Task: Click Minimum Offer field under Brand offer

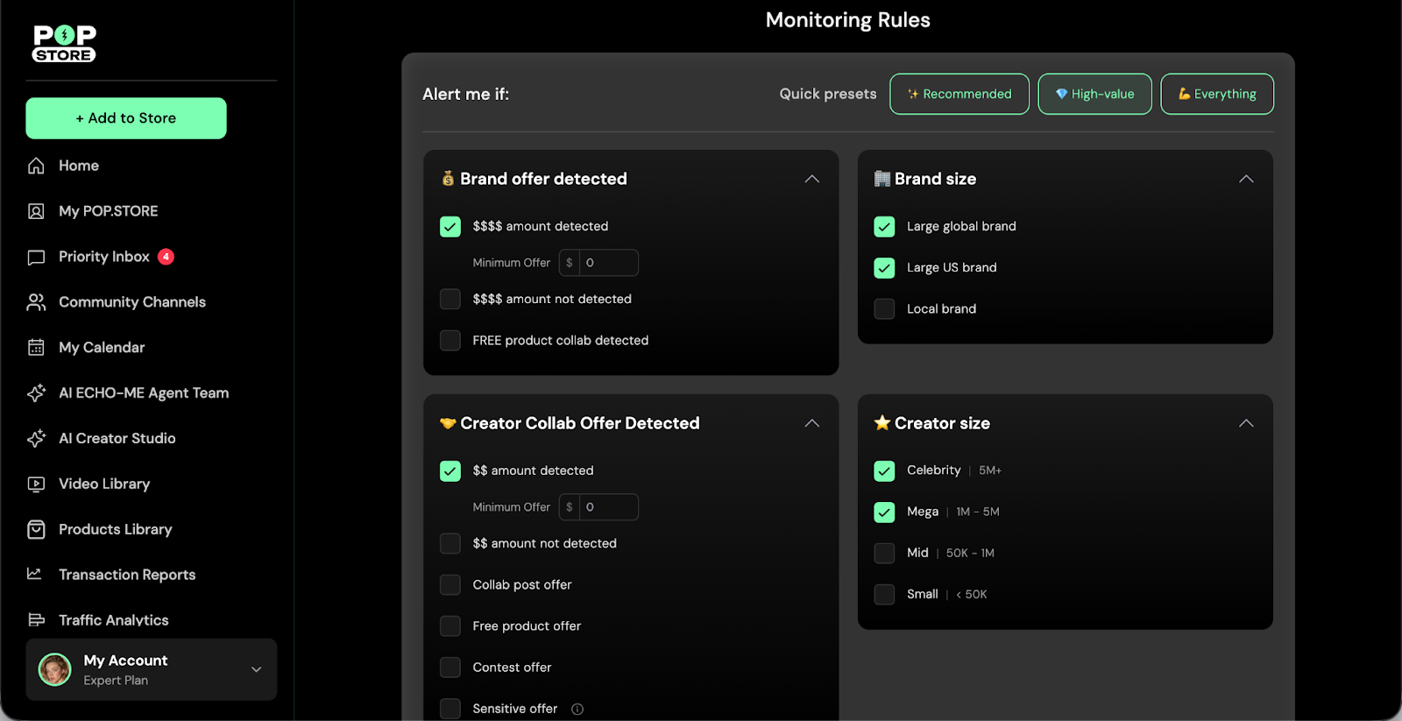Action: coord(609,263)
